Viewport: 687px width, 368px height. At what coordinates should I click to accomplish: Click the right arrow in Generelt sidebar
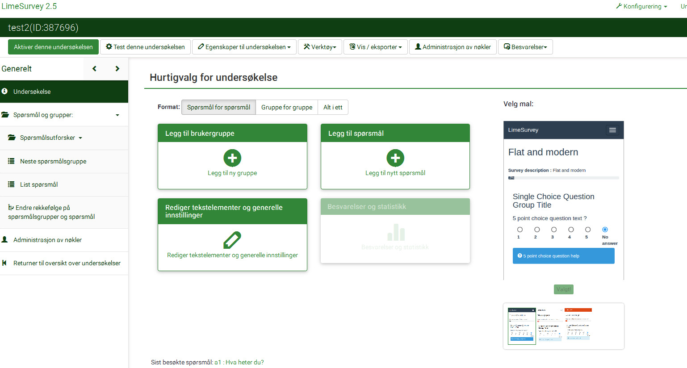coord(117,69)
